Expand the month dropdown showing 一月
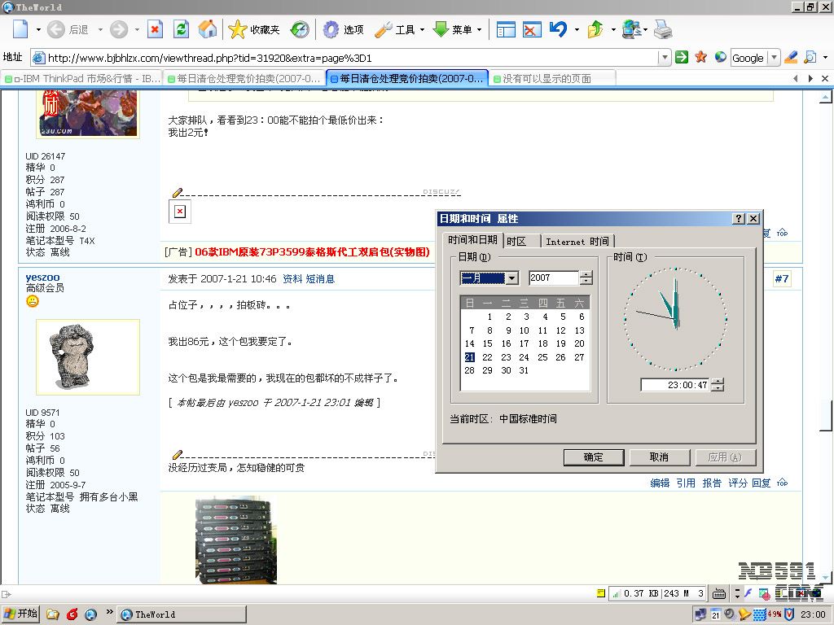 click(511, 278)
